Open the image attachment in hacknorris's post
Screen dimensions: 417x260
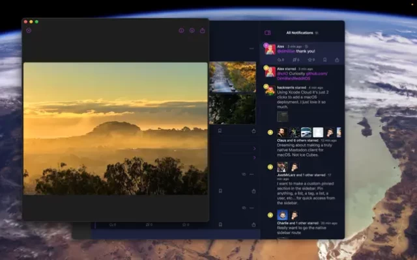(282, 116)
